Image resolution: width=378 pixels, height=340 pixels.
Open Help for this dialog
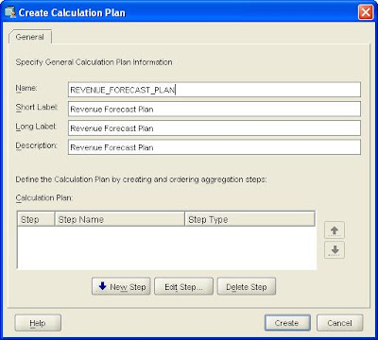(38, 323)
